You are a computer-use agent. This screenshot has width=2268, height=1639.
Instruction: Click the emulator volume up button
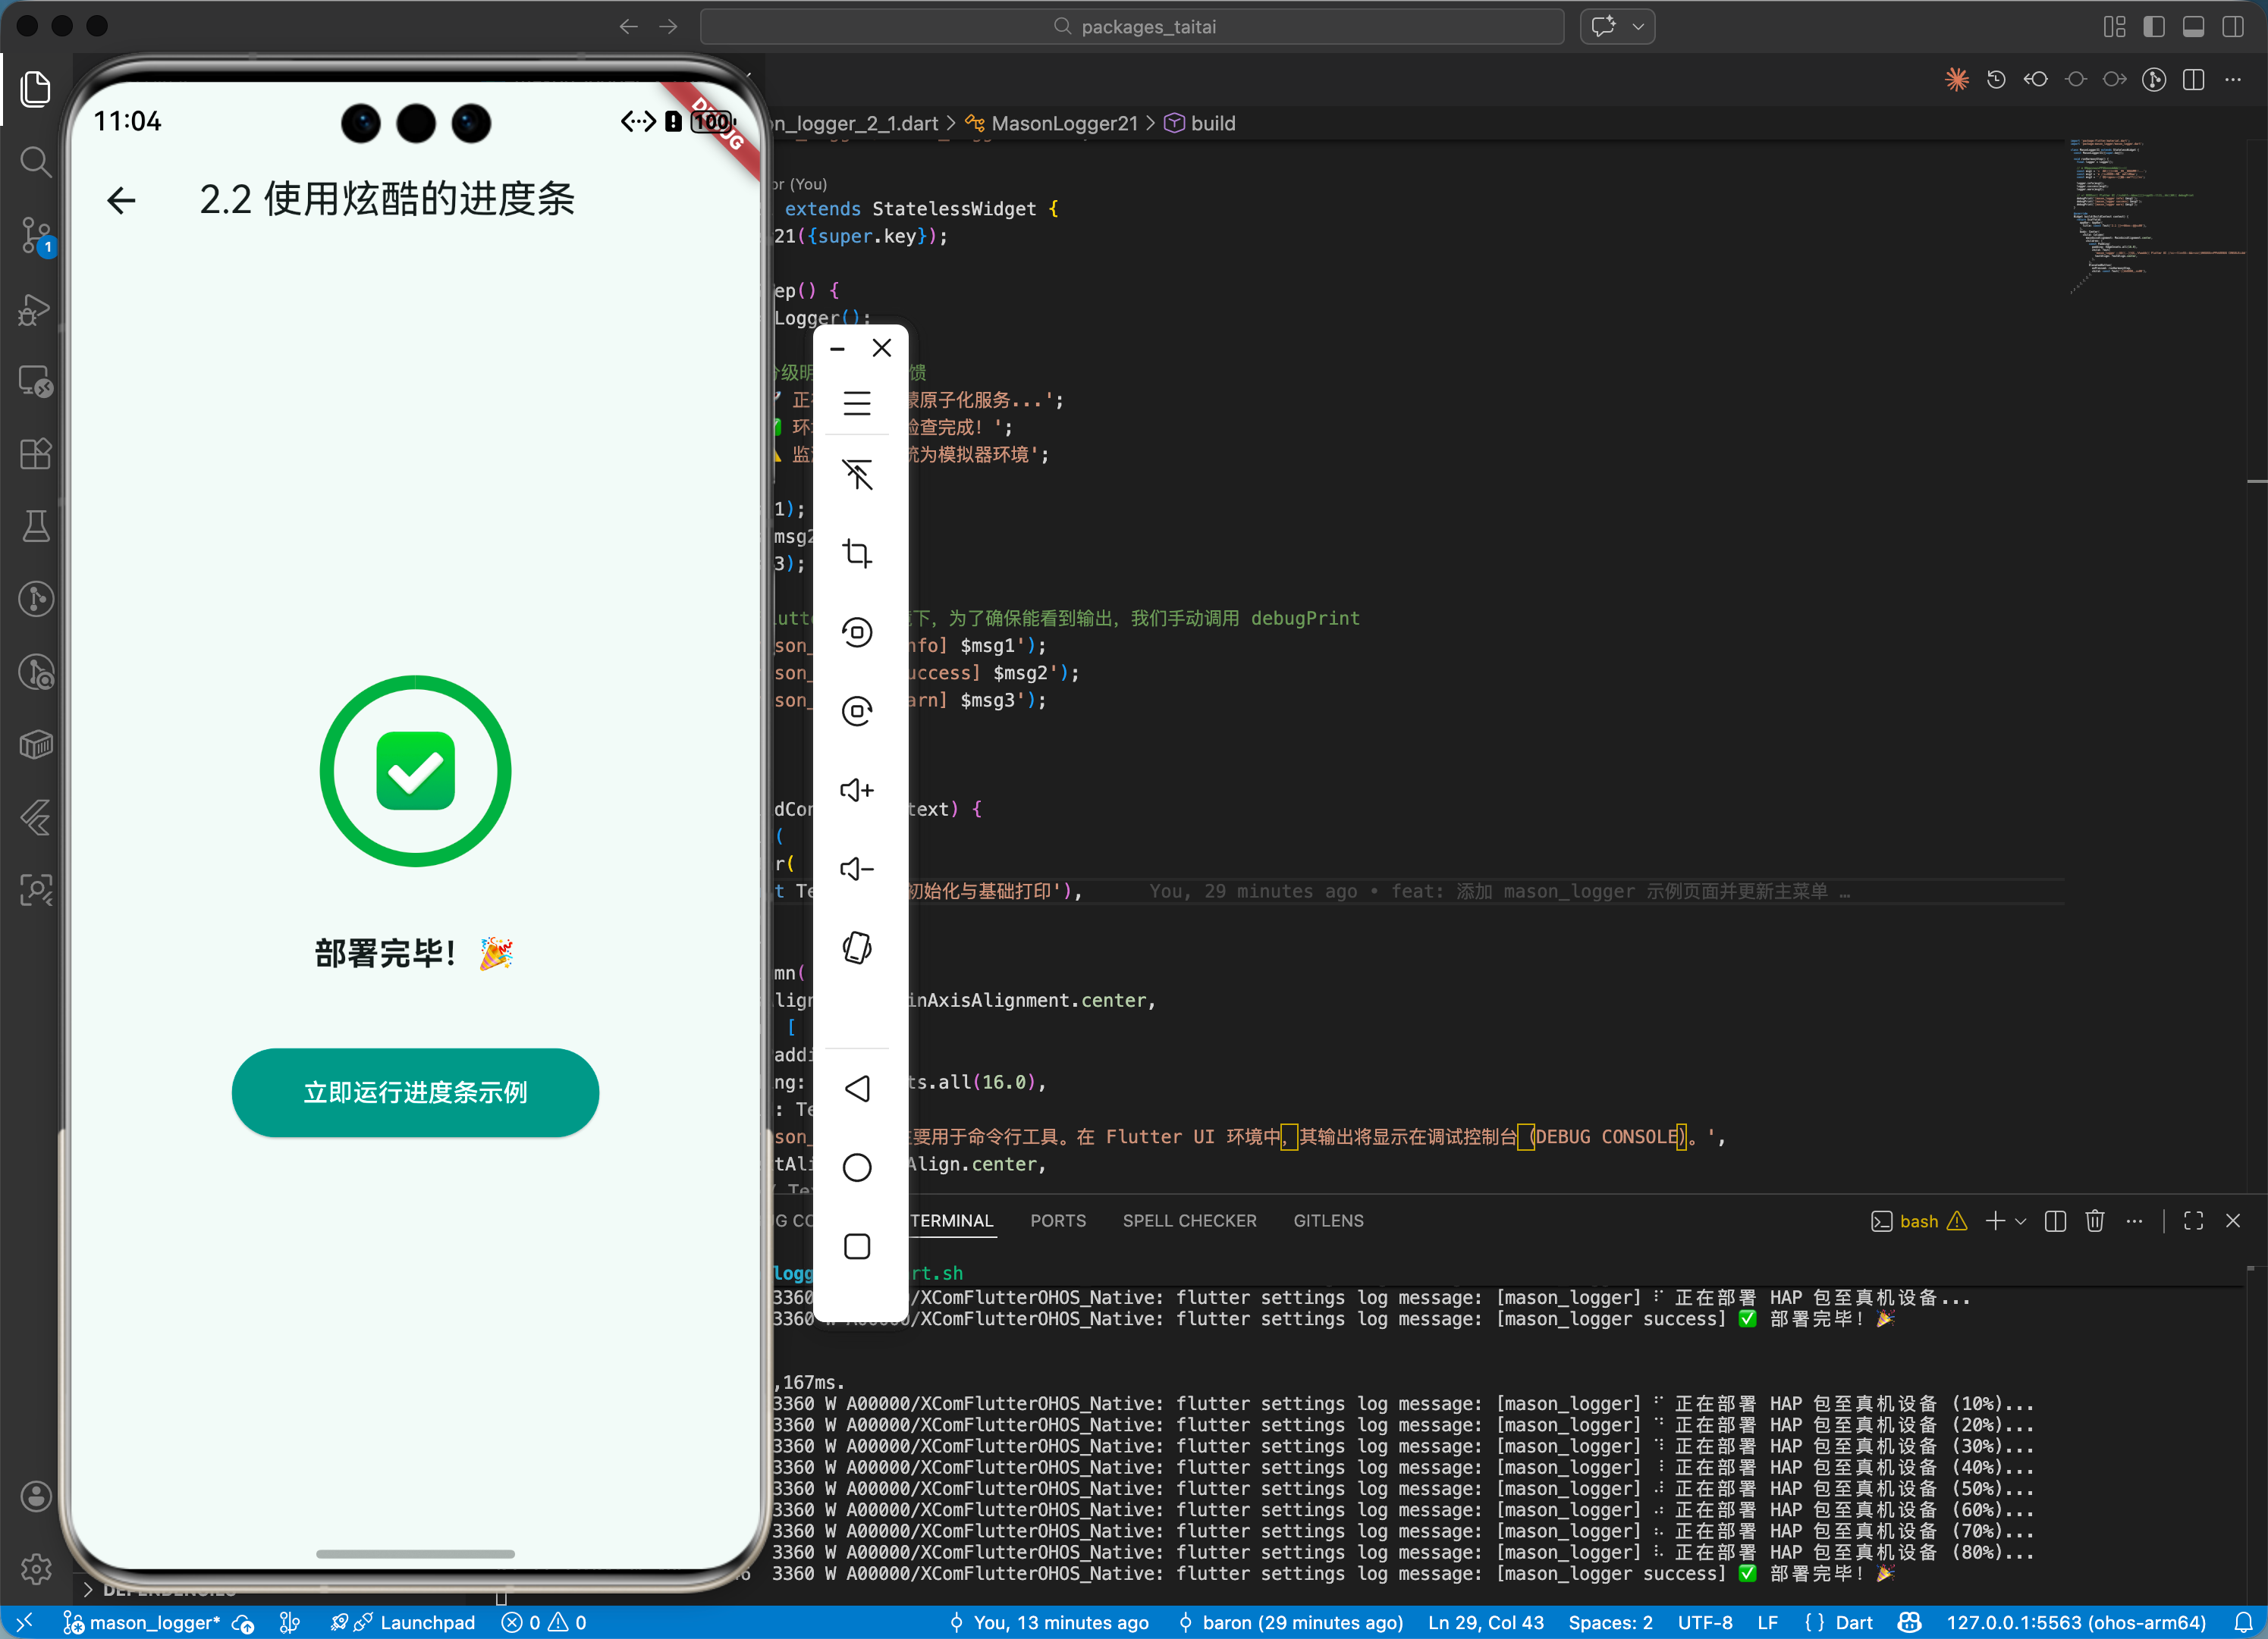tap(857, 789)
